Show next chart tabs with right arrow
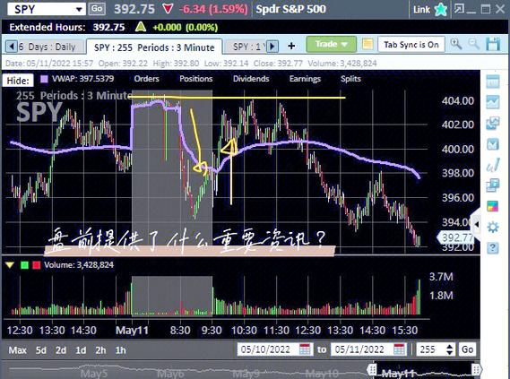This screenshot has height=379, width=510. tap(272, 47)
